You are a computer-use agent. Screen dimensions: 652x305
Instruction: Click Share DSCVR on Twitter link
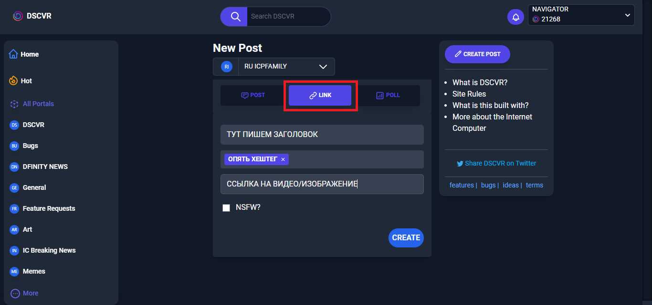point(496,163)
